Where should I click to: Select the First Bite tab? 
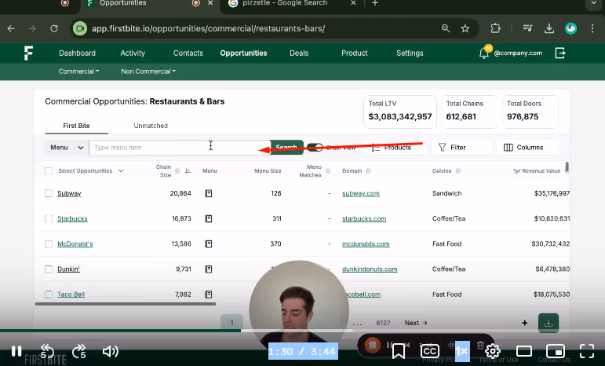[x=76, y=126]
